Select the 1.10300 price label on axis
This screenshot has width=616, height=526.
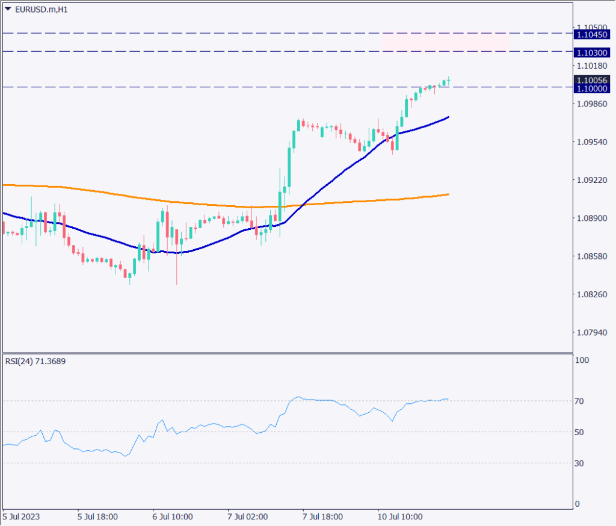(x=592, y=53)
